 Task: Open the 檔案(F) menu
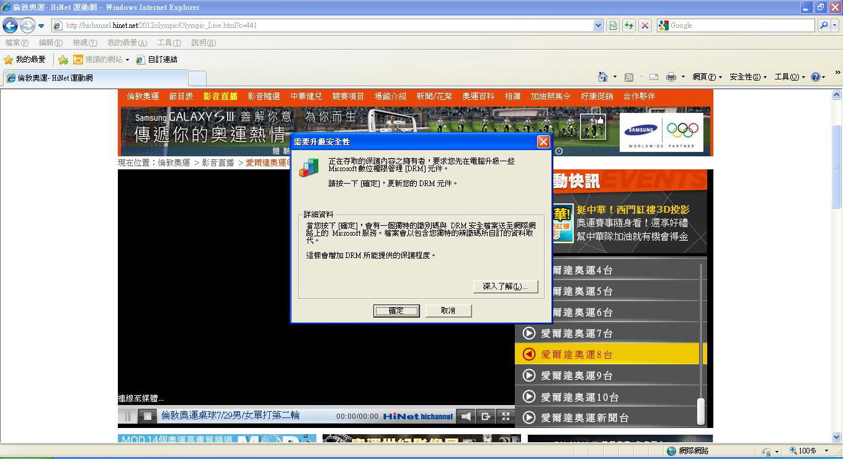click(x=17, y=43)
